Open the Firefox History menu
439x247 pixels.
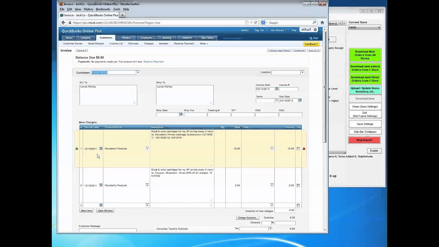(x=88, y=9)
